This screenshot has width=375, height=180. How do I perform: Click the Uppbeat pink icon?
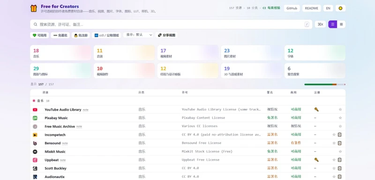[35, 160]
